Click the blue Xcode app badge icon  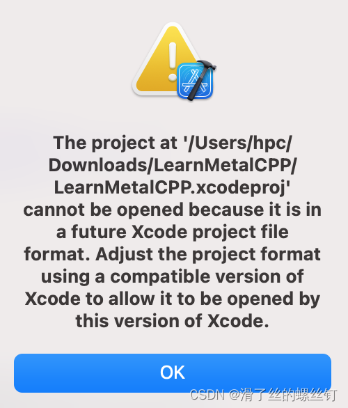pyautogui.click(x=195, y=81)
